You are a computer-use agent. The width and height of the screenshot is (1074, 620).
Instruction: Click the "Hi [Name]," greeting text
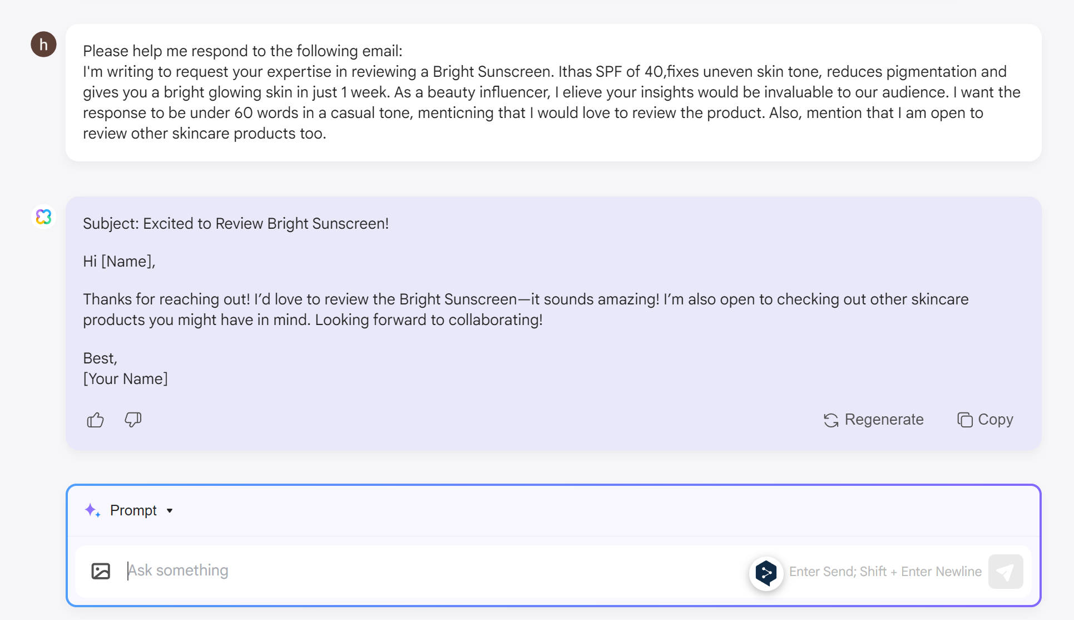pos(119,262)
